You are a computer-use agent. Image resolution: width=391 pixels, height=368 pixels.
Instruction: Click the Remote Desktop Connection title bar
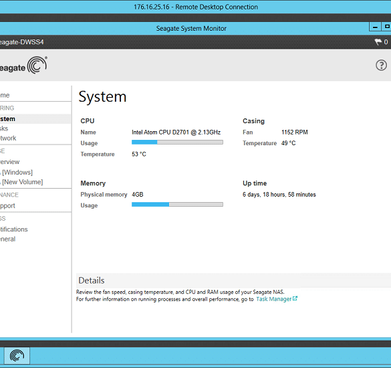tap(195, 7)
